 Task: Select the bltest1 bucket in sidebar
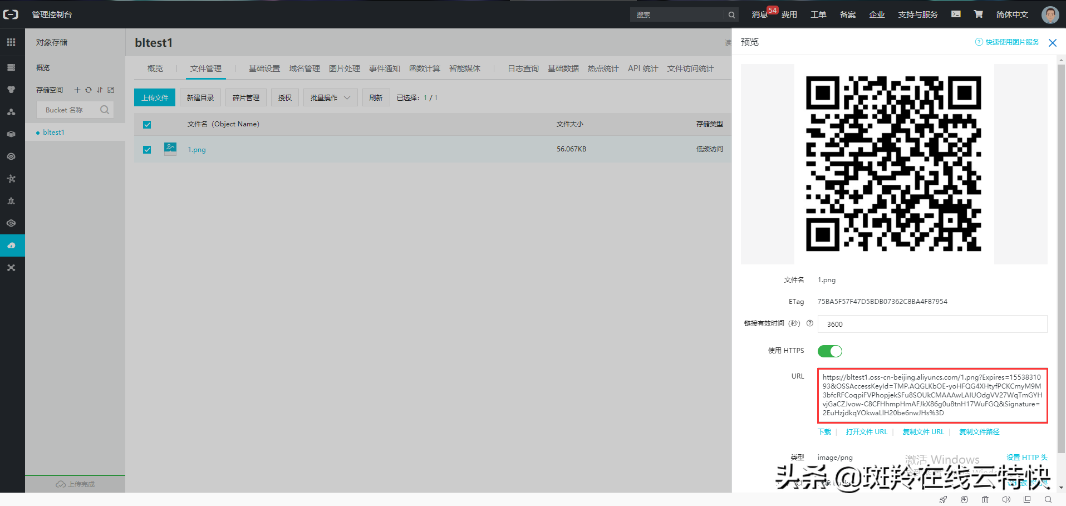tap(53, 132)
